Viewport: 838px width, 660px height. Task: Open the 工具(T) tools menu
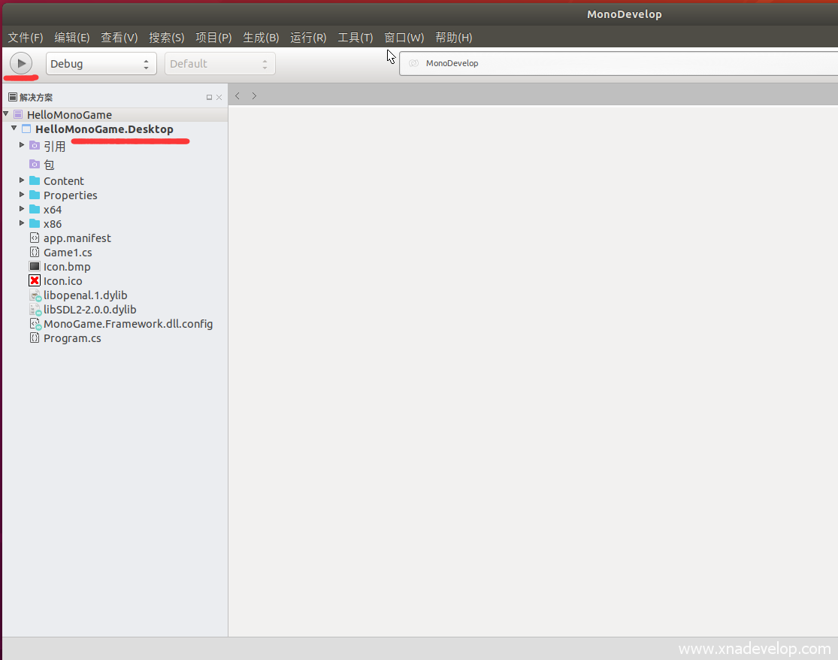[x=355, y=38]
